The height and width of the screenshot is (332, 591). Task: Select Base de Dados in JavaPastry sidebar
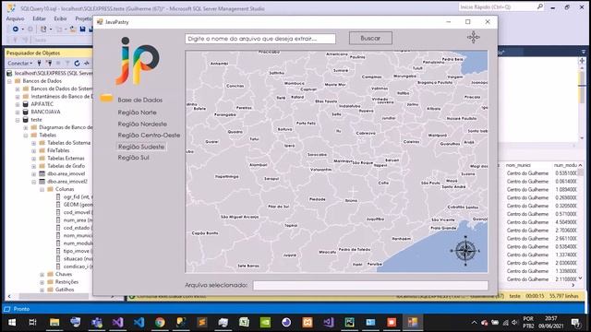coord(139,100)
